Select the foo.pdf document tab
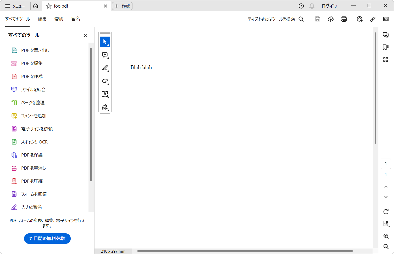 point(76,6)
